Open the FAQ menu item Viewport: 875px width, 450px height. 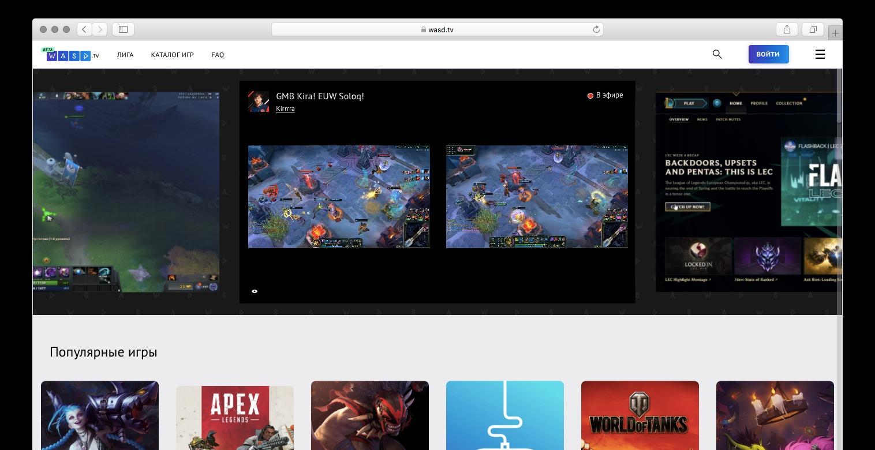click(x=218, y=55)
